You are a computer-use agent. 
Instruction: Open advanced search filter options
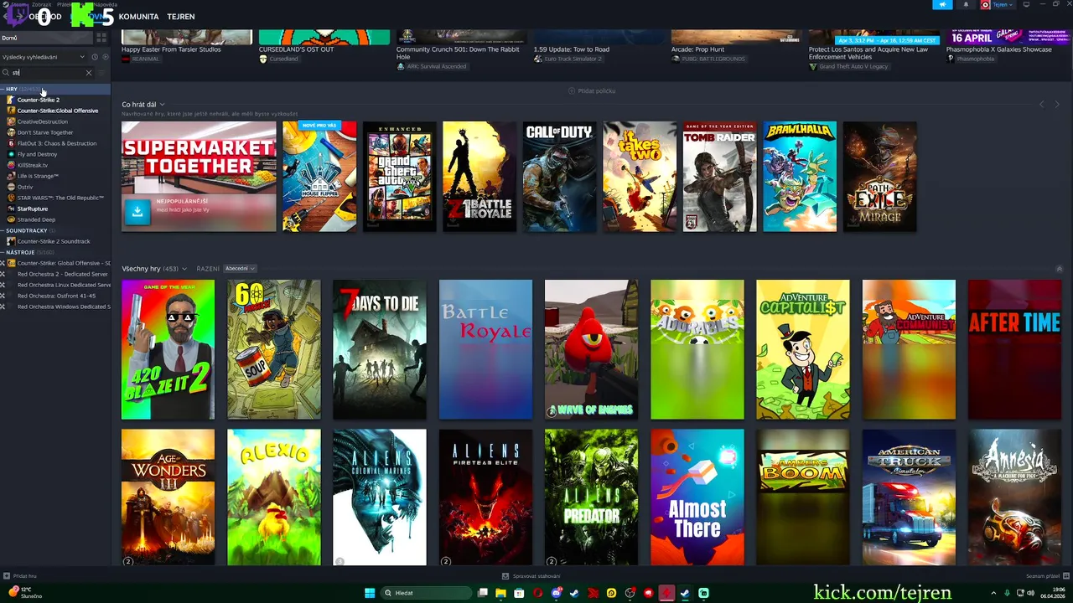point(103,73)
